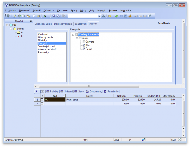Viewport: 190px width, 147px height.
Task: Collapse the 01 node in Členění tree
Action: [x=7, y=25]
